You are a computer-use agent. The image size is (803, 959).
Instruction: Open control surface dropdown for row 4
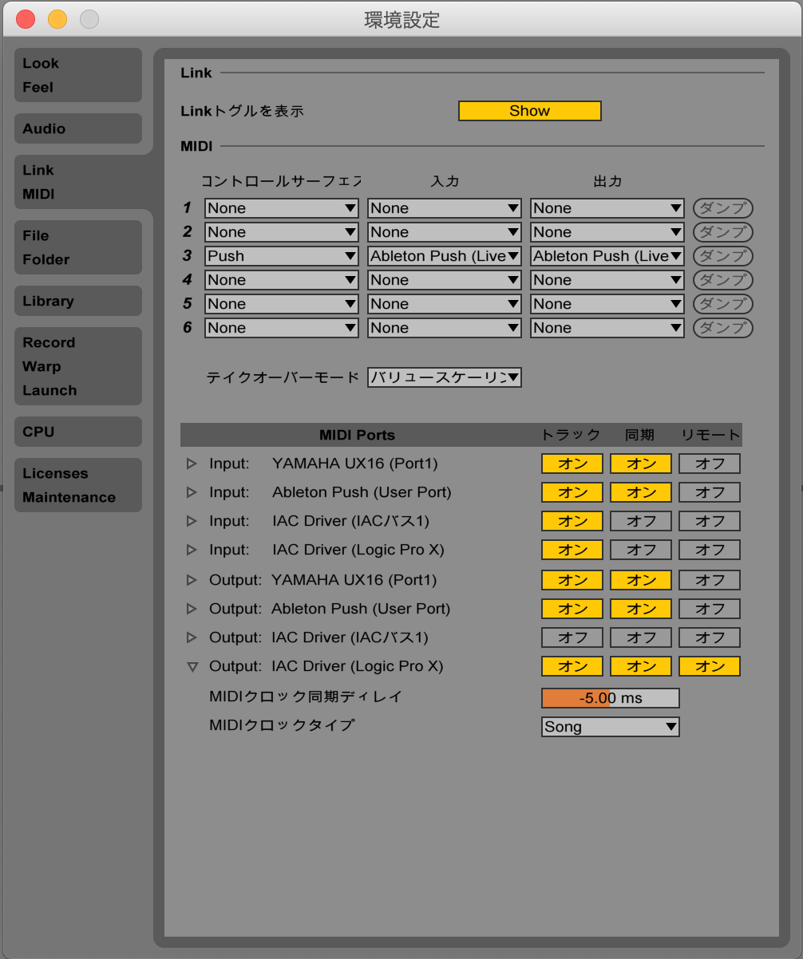point(282,280)
